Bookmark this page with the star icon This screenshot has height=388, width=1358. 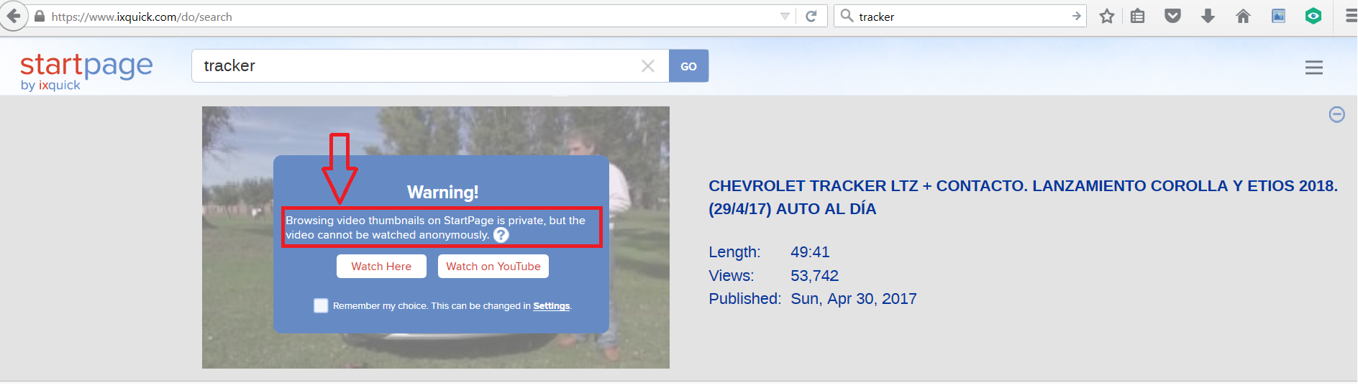1107,16
